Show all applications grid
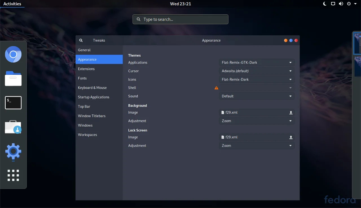This screenshot has width=361, height=208. coord(13,175)
